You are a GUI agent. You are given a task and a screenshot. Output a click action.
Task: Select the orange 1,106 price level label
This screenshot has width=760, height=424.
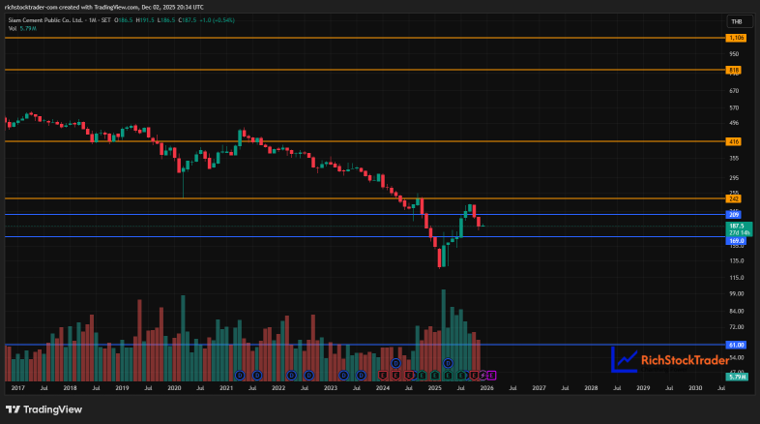(x=736, y=38)
